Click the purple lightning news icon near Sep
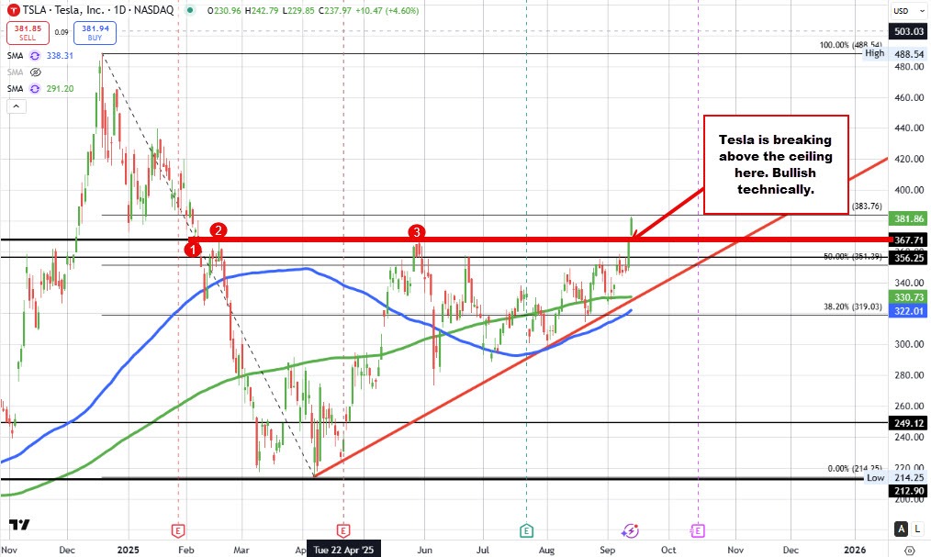The height and width of the screenshot is (557, 931). (x=630, y=530)
